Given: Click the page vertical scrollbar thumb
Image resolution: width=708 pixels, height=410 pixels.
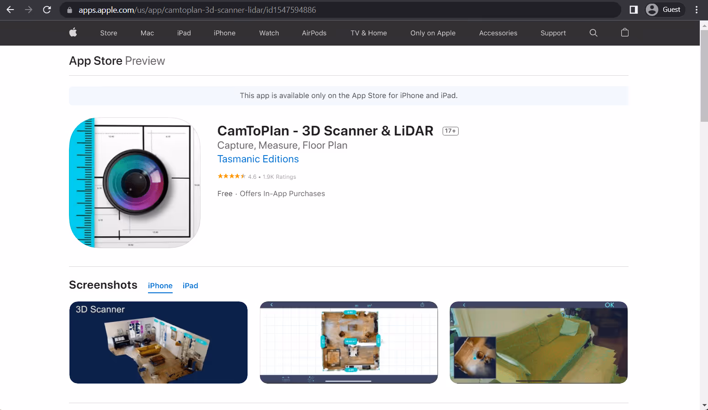Looking at the screenshot, I should click(704, 75).
